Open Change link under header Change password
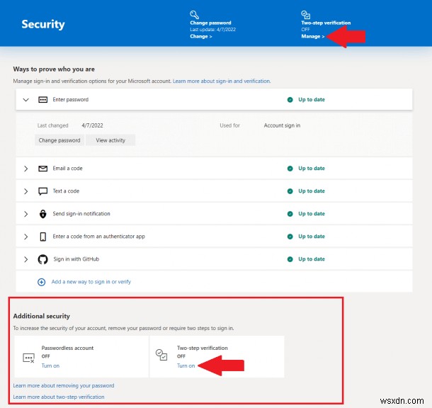This screenshot has height=408, width=432. (201, 36)
